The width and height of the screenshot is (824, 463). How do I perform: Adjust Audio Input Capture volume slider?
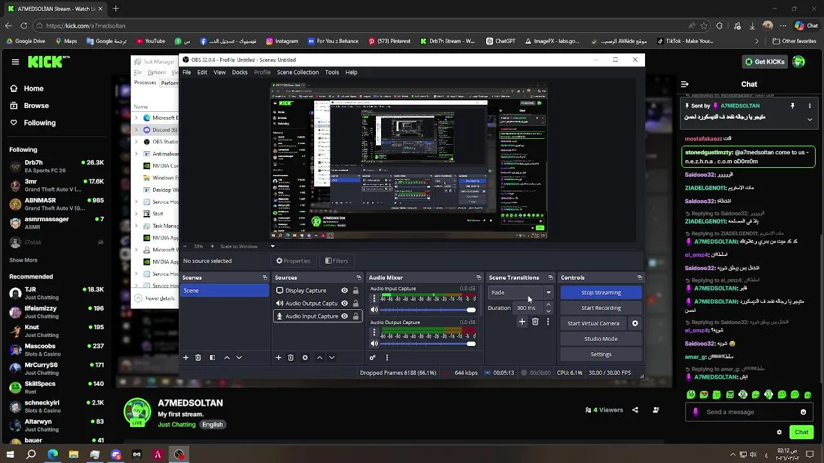pos(428,310)
